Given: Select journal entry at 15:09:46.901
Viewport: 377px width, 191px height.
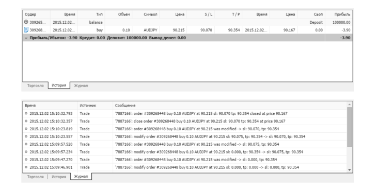Looking at the screenshot, I should [x=185, y=167].
